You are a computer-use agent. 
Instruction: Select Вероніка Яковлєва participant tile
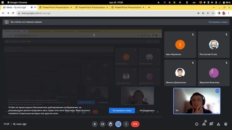(x=214, y=73)
